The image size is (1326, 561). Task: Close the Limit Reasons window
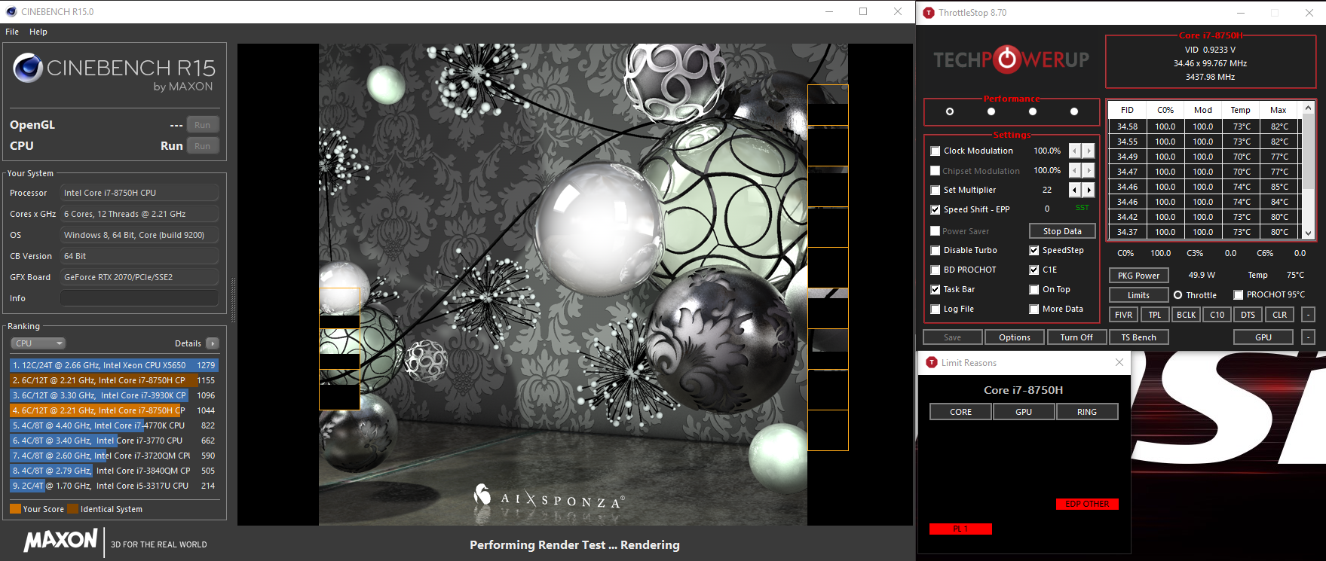click(x=1119, y=362)
